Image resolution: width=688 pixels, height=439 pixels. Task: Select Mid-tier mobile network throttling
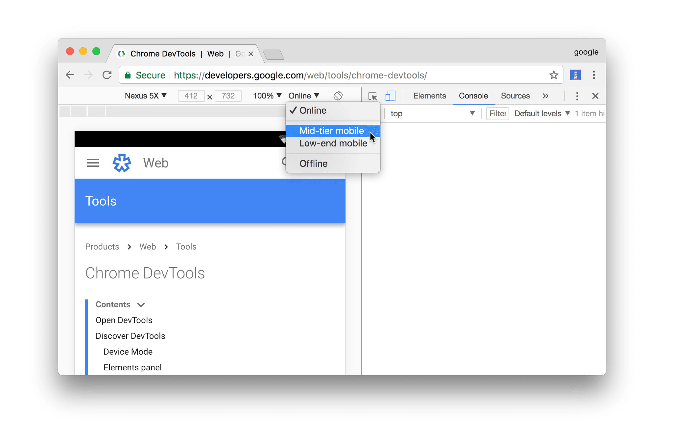[x=331, y=130]
